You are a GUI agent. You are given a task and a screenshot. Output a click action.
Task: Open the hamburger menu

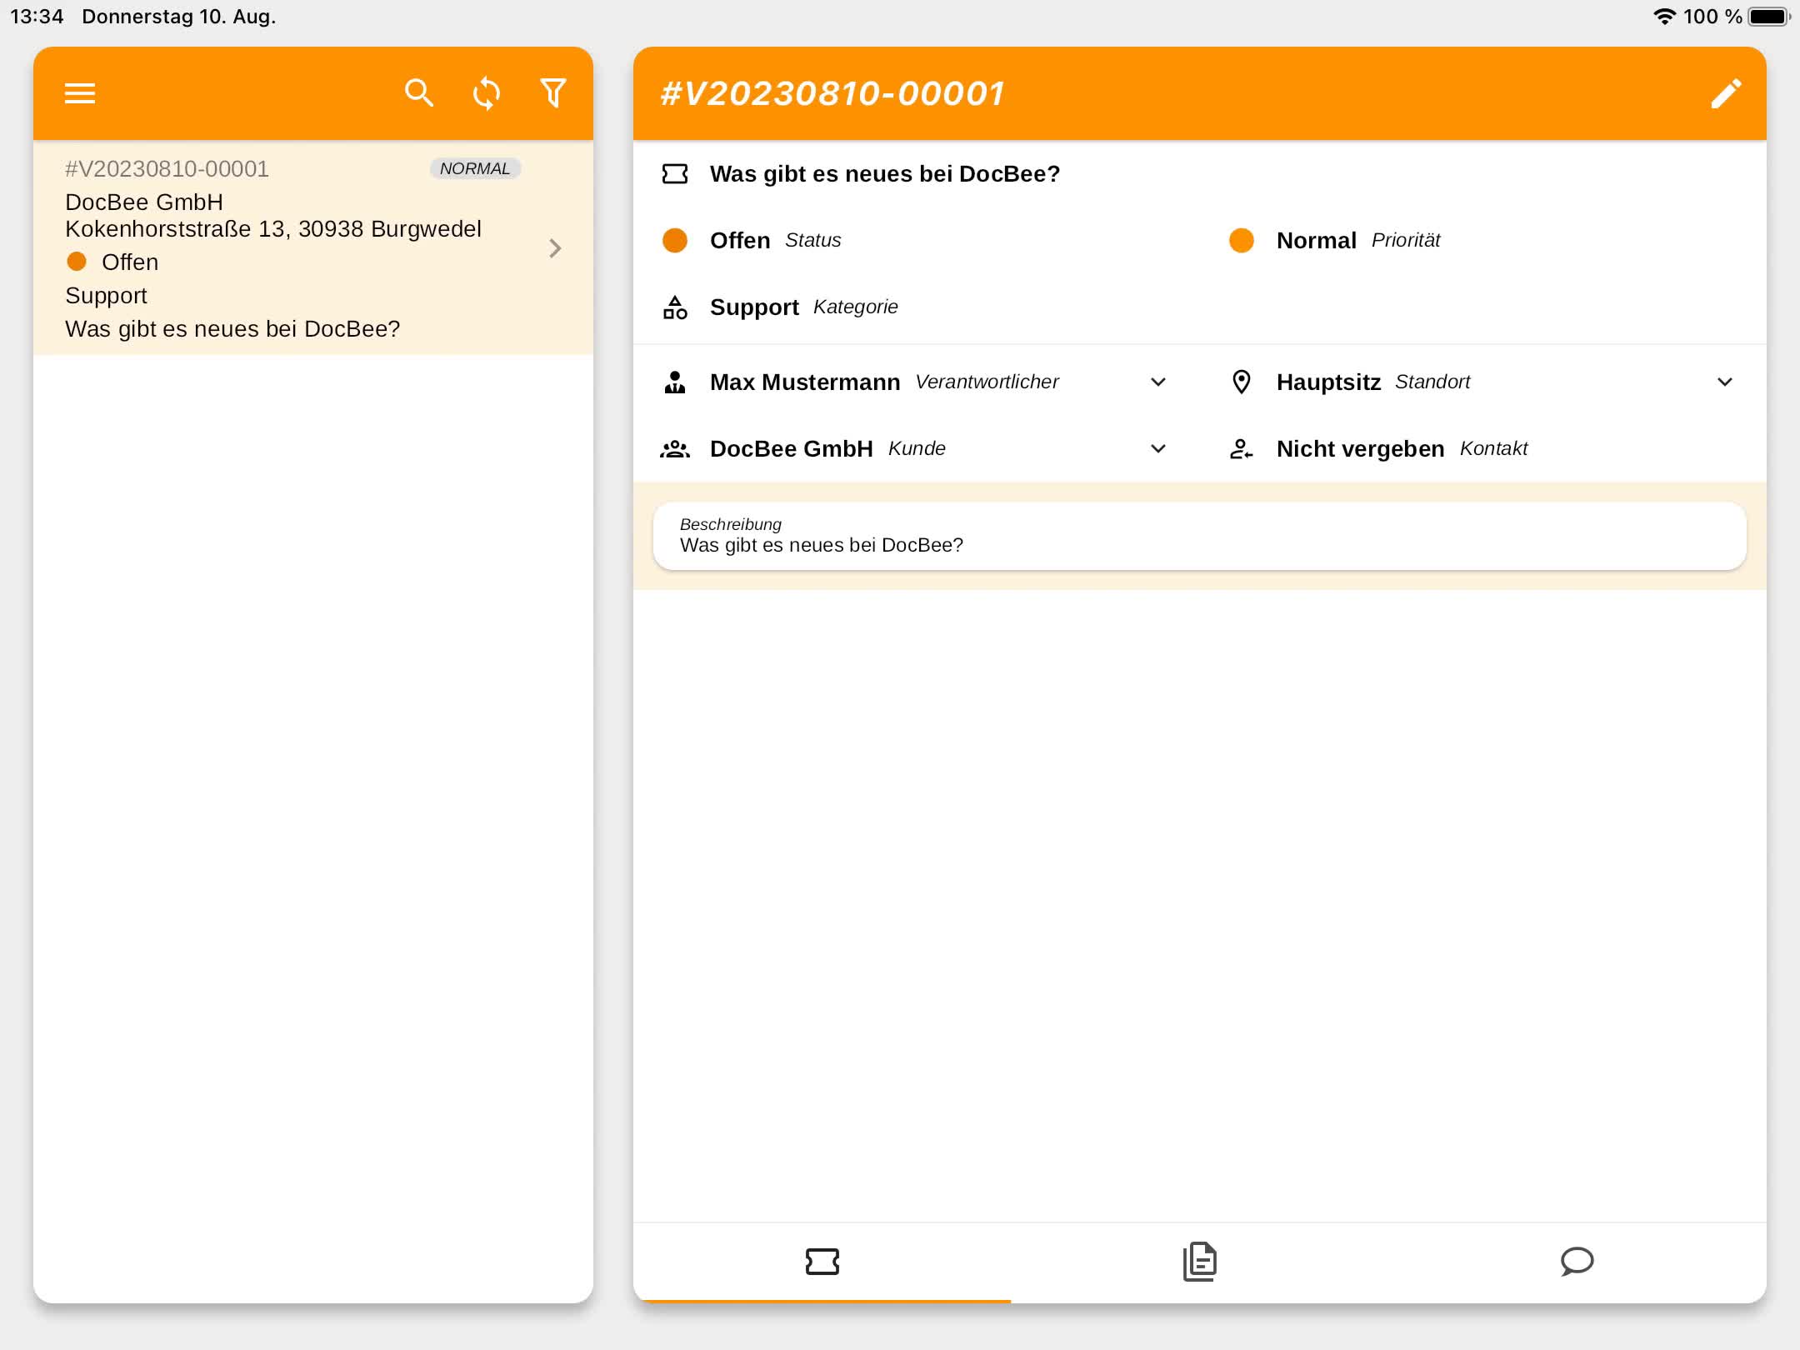coord(80,93)
